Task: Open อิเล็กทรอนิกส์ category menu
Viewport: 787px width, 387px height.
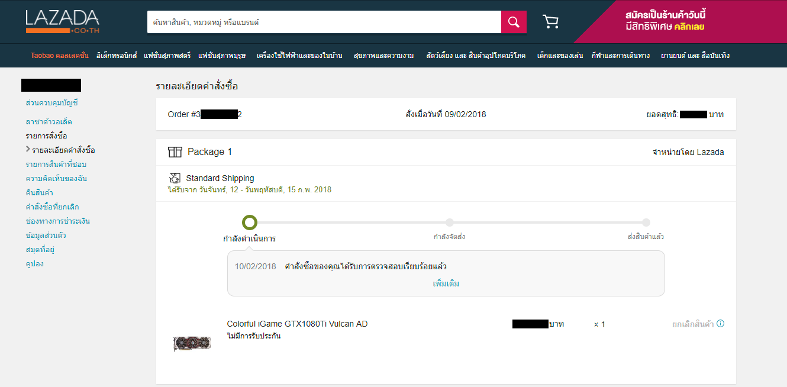Action: (117, 56)
